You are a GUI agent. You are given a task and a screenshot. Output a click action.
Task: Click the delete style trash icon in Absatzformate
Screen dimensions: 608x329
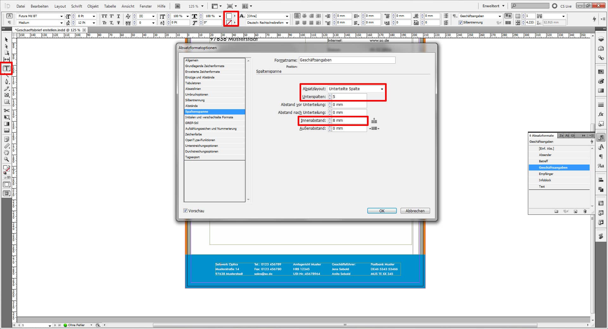(585, 211)
